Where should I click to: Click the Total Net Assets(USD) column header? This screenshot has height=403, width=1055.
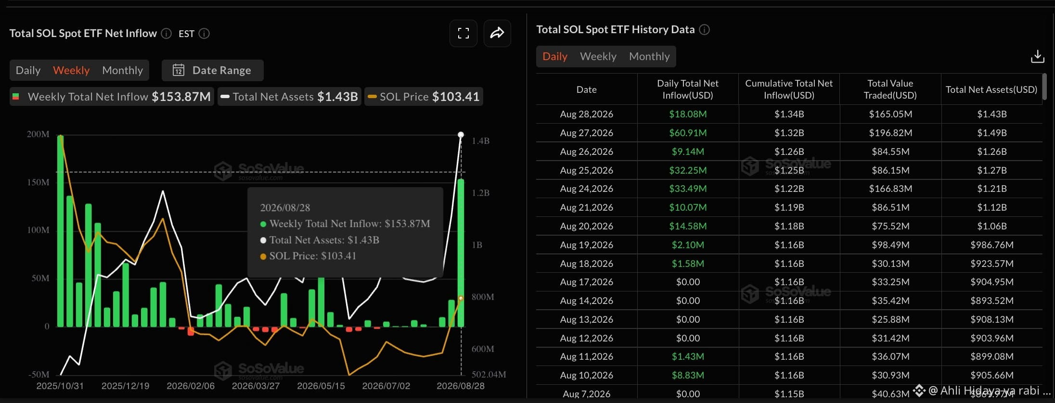[991, 89]
